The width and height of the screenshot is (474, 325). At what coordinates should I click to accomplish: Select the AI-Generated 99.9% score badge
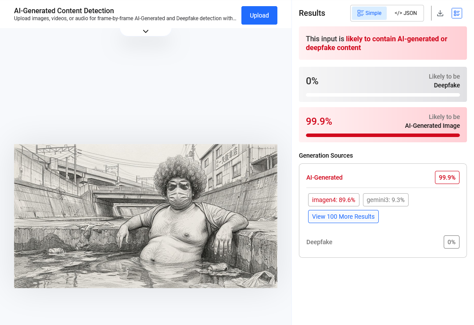447,177
